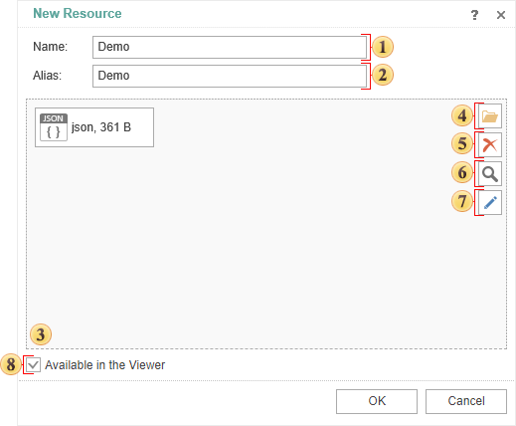Click the "Available in the Viewer" label text
The image size is (516, 426).
104,365
